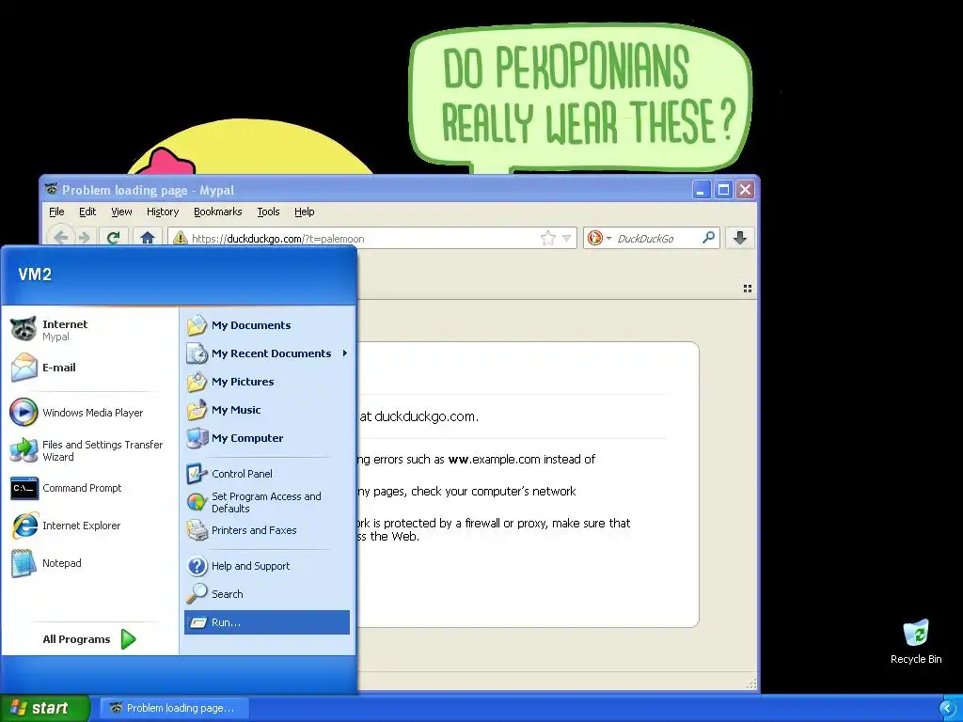Screen dimensions: 963x722
Task: Open File menu in Mypal
Action: point(56,212)
